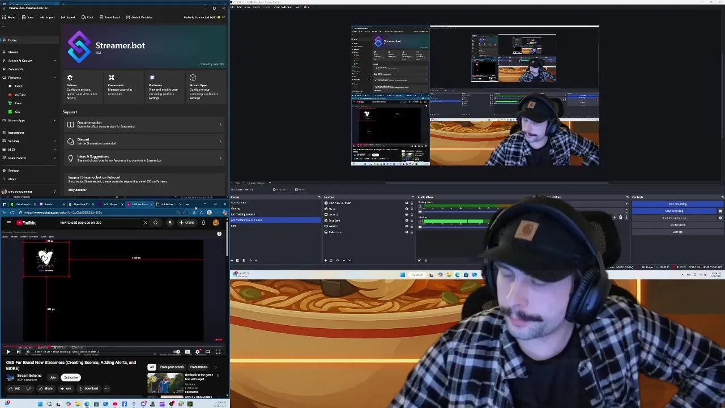Select Trovo platform in sidebar
The height and width of the screenshot is (408, 725).
pyautogui.click(x=18, y=103)
